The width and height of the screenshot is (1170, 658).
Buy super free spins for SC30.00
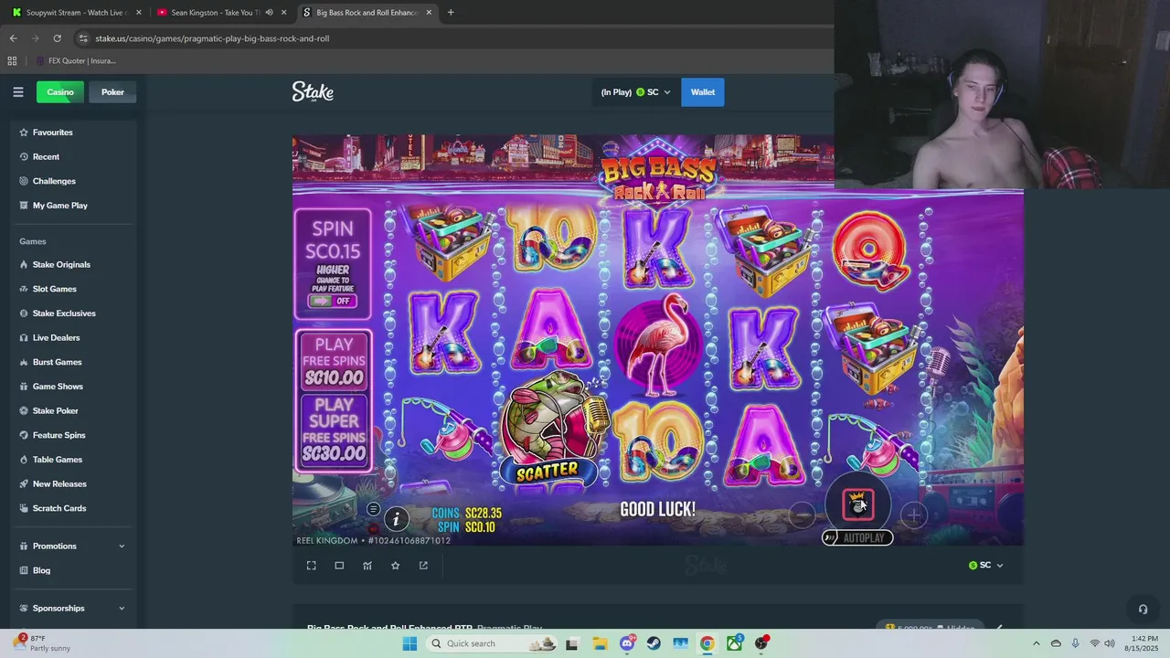coord(334,430)
